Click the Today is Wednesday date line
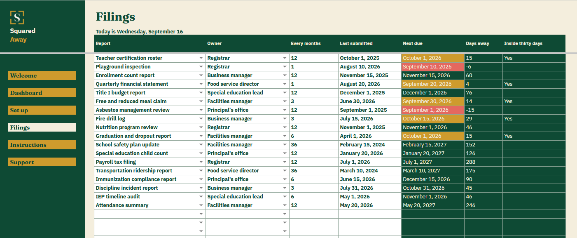577x238 pixels. (x=139, y=31)
